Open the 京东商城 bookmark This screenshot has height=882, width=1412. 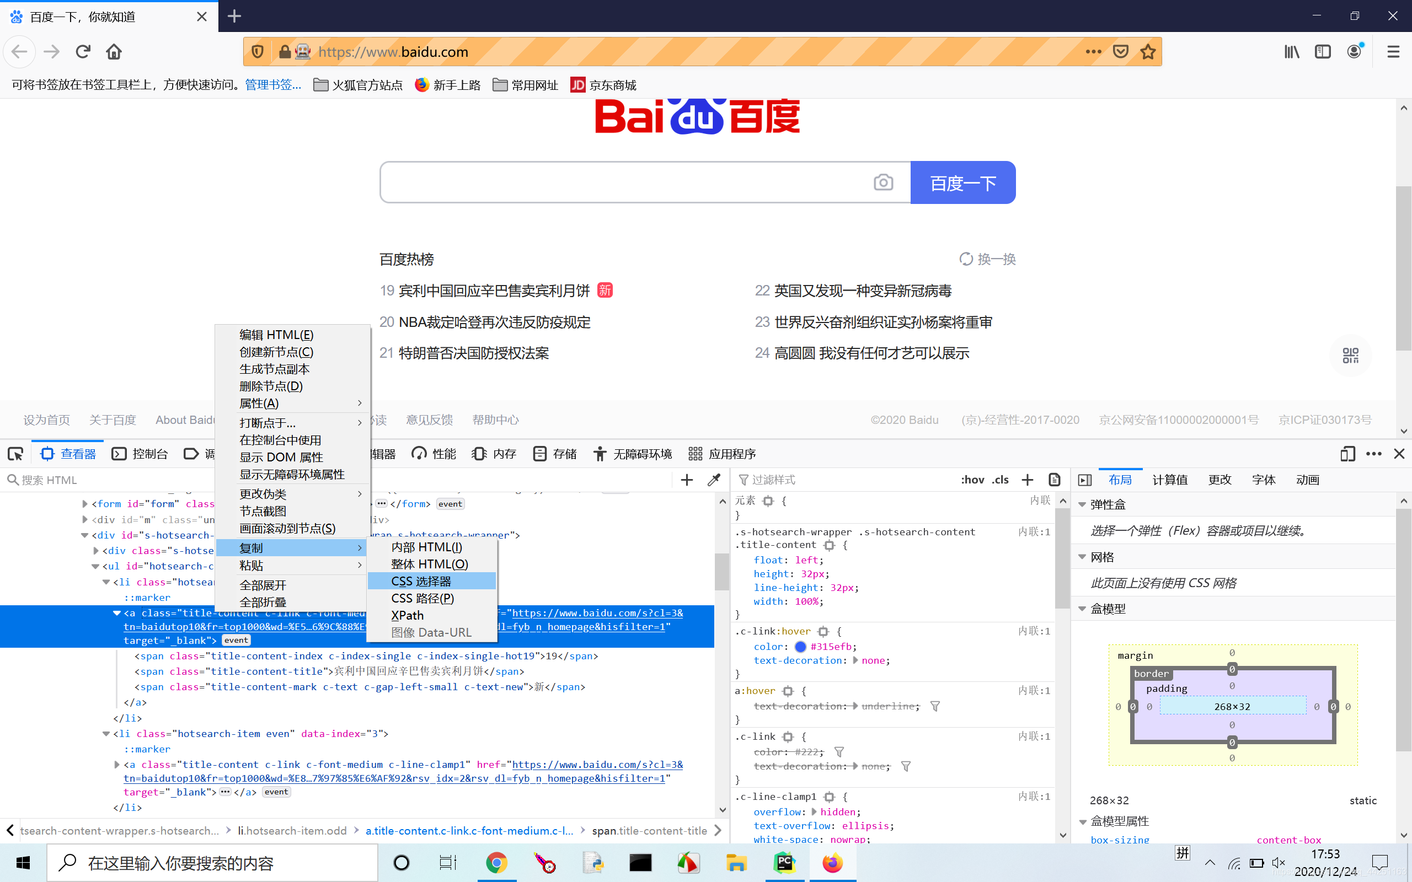point(603,85)
